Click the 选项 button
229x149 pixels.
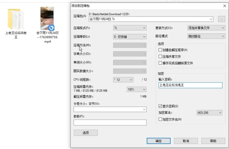pos(86,133)
